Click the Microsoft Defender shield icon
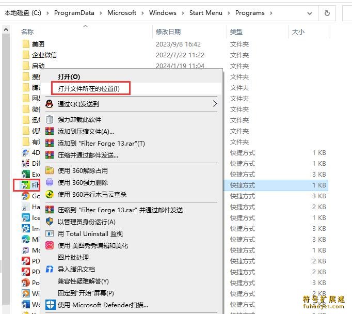 pos(50,305)
